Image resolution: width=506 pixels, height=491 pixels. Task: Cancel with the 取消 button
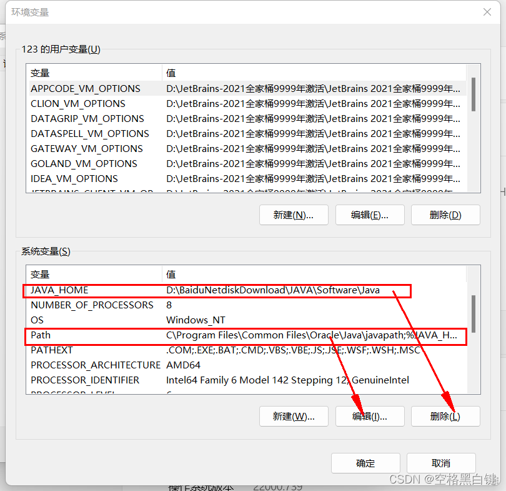click(x=441, y=463)
